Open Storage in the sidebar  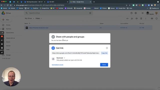tap(8, 55)
